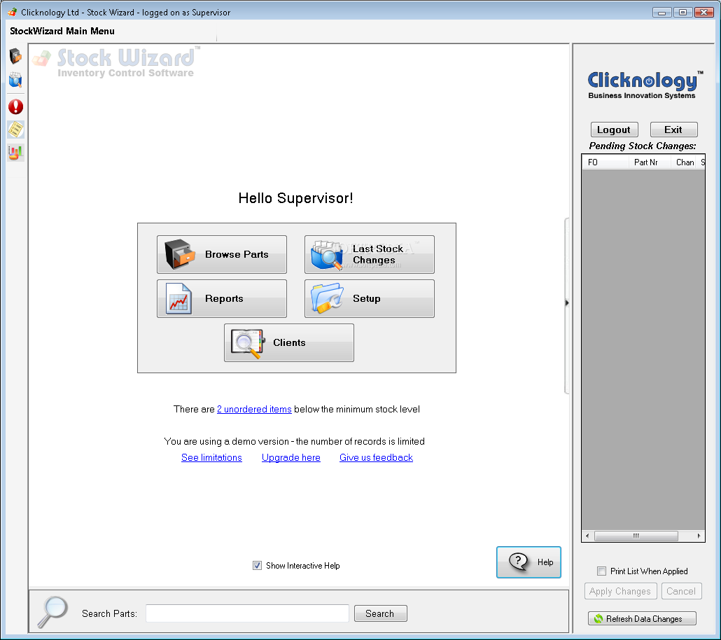
Task: Select the Part Nr column header
Action: (650, 162)
